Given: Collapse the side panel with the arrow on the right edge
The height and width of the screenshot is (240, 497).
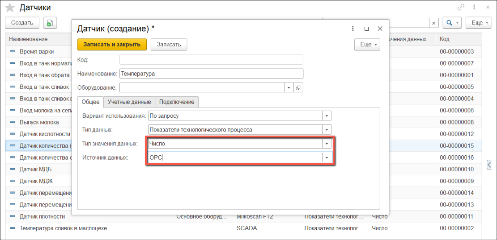Looking at the screenshot, I should pyautogui.click(x=489, y=165).
